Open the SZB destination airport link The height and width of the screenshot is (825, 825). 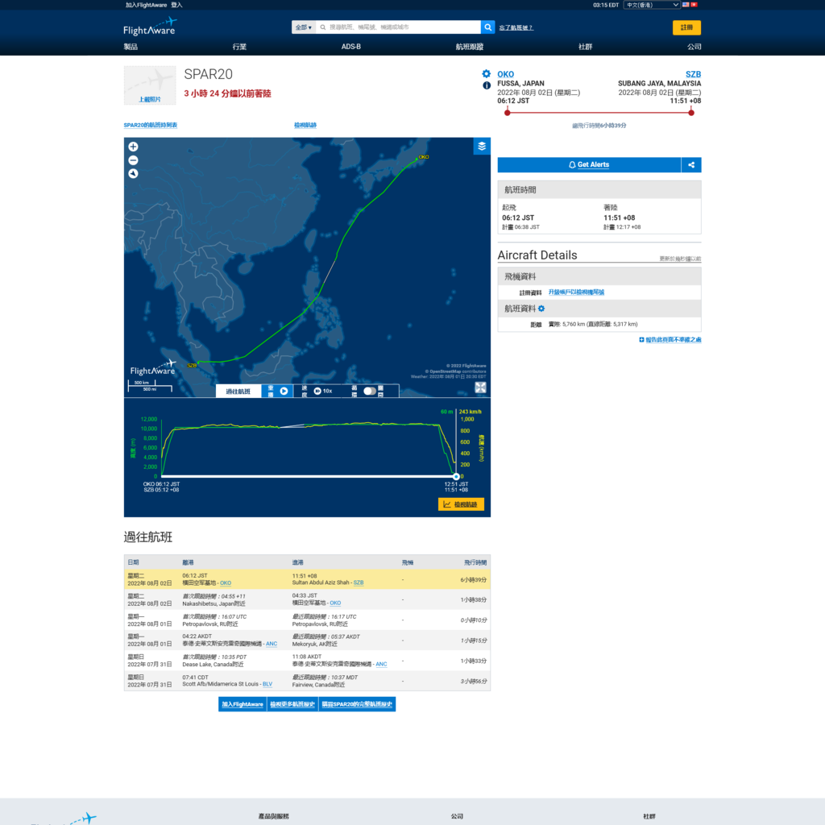click(693, 74)
